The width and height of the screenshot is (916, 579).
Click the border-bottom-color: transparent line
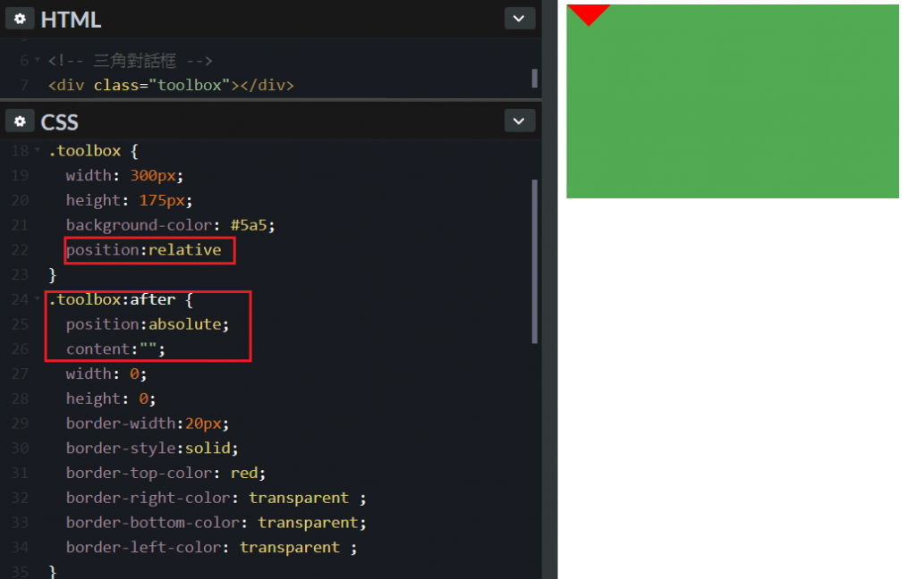(x=216, y=523)
